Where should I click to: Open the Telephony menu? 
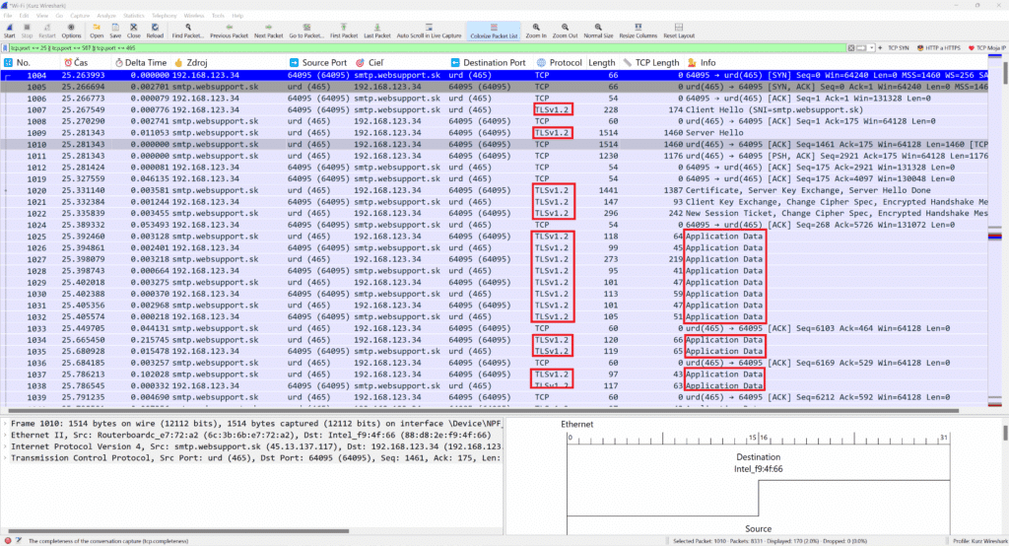[x=165, y=16]
